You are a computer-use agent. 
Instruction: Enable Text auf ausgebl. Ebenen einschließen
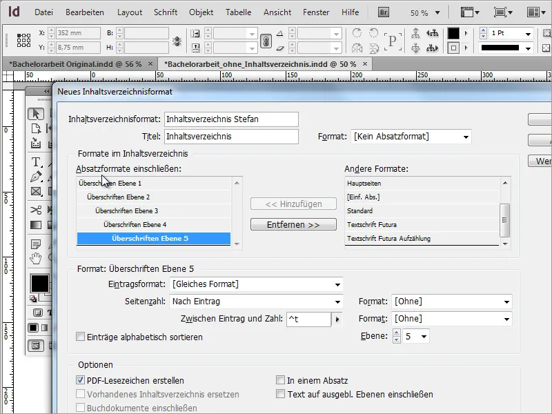pyautogui.click(x=280, y=394)
